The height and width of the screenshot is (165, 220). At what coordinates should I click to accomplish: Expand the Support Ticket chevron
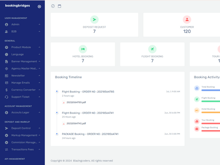point(40,97)
